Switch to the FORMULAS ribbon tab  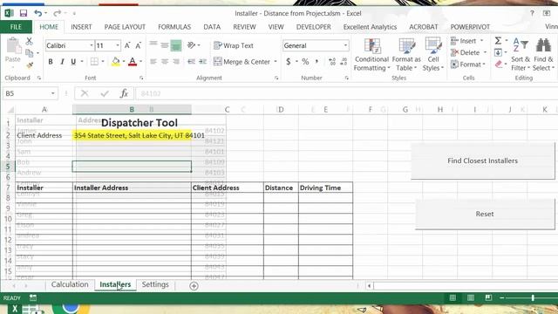pyautogui.click(x=174, y=27)
